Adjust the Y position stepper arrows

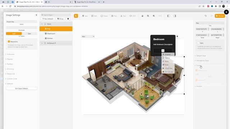point(224,29)
